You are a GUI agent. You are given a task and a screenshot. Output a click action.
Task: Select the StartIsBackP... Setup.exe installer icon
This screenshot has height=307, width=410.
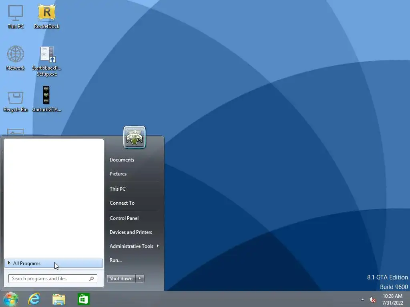[x=46, y=61]
